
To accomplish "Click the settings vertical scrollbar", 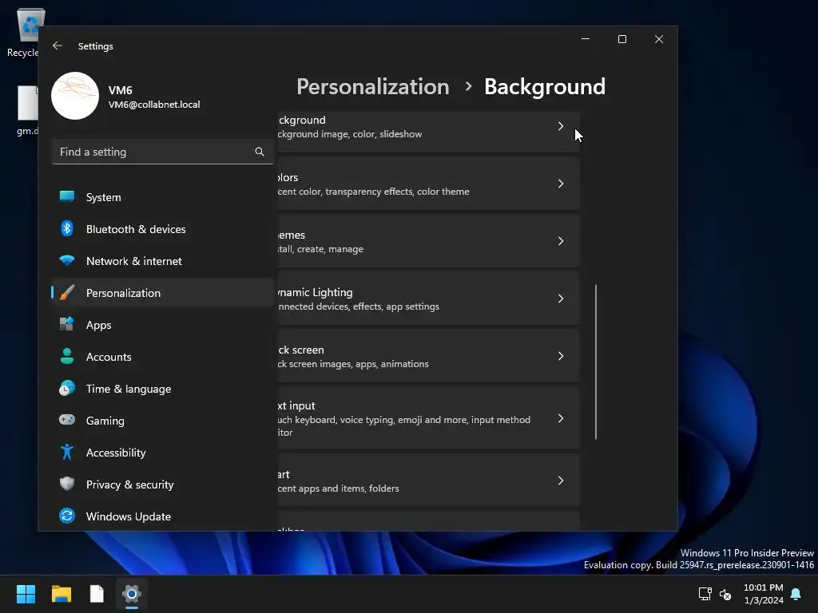I will pyautogui.click(x=596, y=362).
